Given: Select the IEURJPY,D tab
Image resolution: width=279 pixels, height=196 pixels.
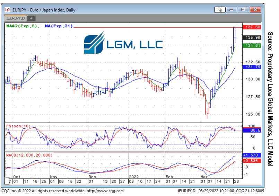Looking at the screenshot, I should point(16,18).
